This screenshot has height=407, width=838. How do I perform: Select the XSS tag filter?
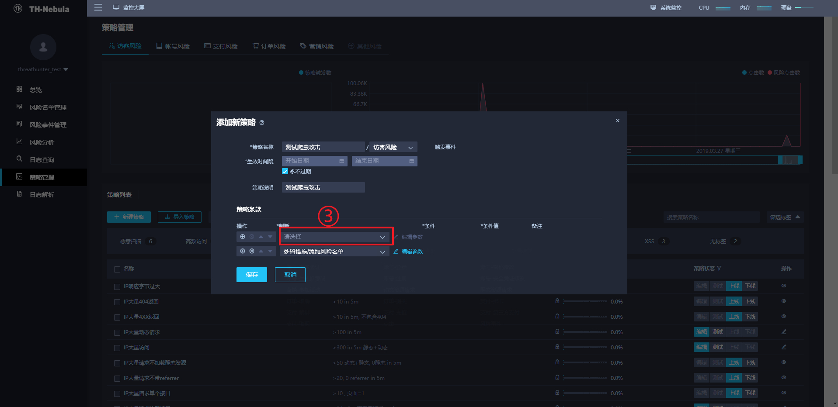click(657, 241)
